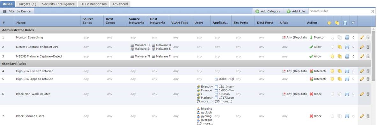Screen dimensions: 377x125
Task: Edit High Risk Apps to InfoSec rule
Action: tap(362, 79)
